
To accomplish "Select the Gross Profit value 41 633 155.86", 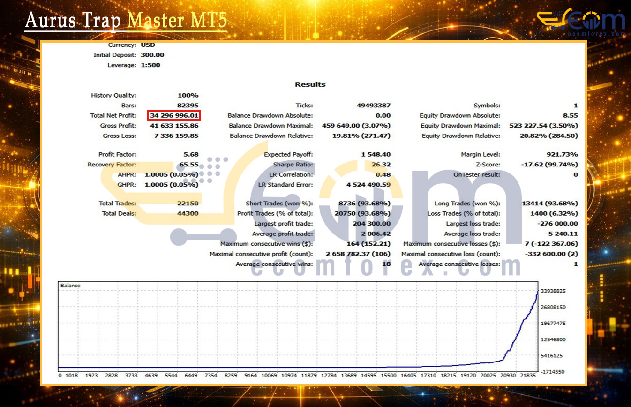I will tap(174, 126).
